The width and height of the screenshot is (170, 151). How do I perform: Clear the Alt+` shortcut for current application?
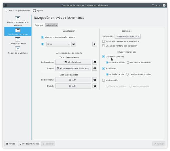[x=95, y=80]
